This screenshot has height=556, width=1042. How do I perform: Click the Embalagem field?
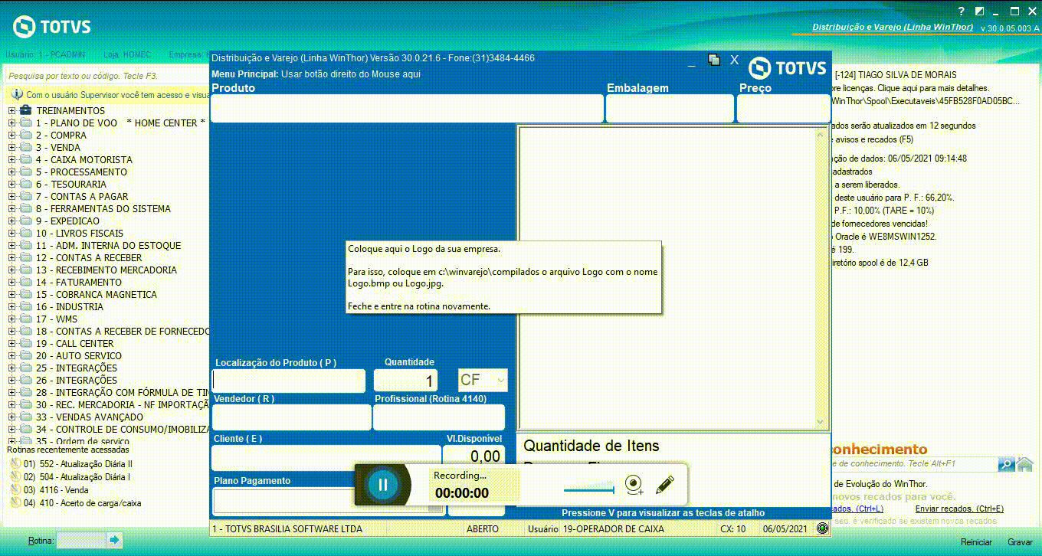pyautogui.click(x=670, y=109)
